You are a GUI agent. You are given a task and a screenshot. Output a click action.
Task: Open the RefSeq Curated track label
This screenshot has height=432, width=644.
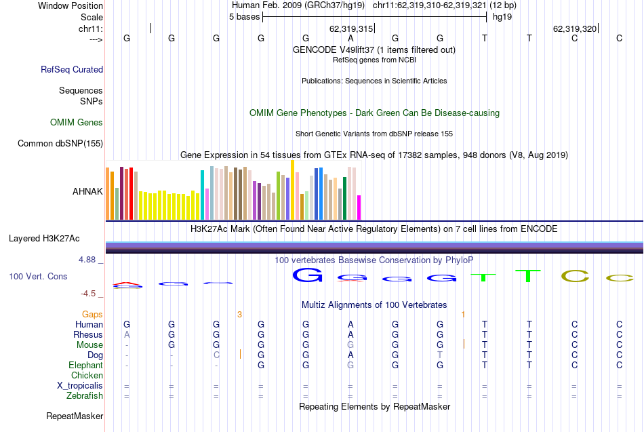(72, 69)
